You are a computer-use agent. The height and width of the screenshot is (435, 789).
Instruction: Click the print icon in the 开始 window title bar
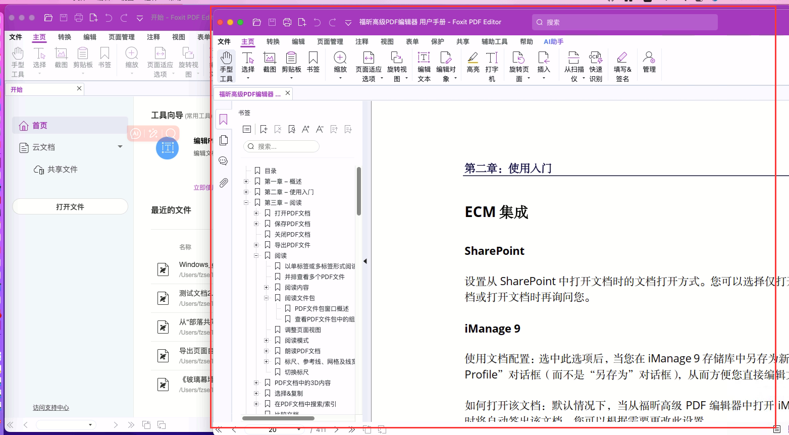point(79,18)
